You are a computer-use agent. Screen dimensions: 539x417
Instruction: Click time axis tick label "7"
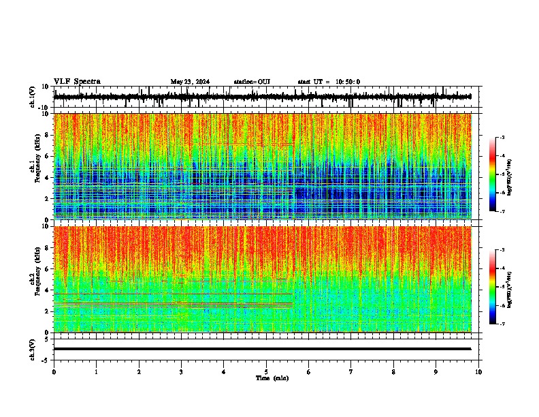pyautogui.click(x=351, y=372)
